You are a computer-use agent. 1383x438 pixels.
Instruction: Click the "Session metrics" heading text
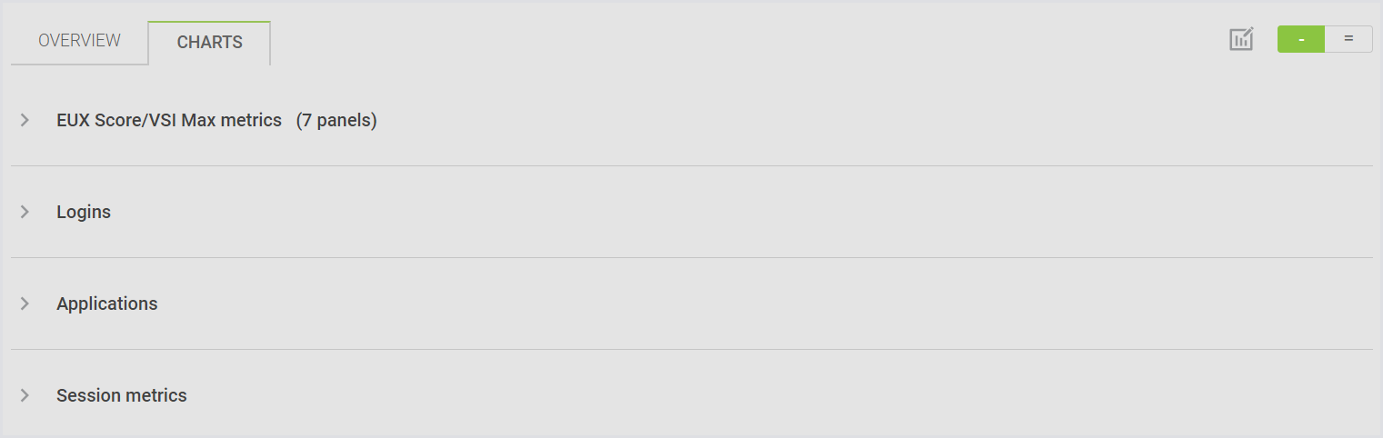122,395
